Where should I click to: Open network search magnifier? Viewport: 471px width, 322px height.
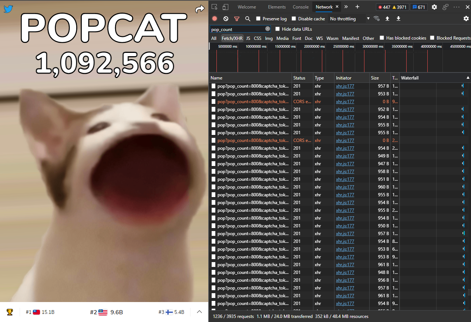(248, 18)
